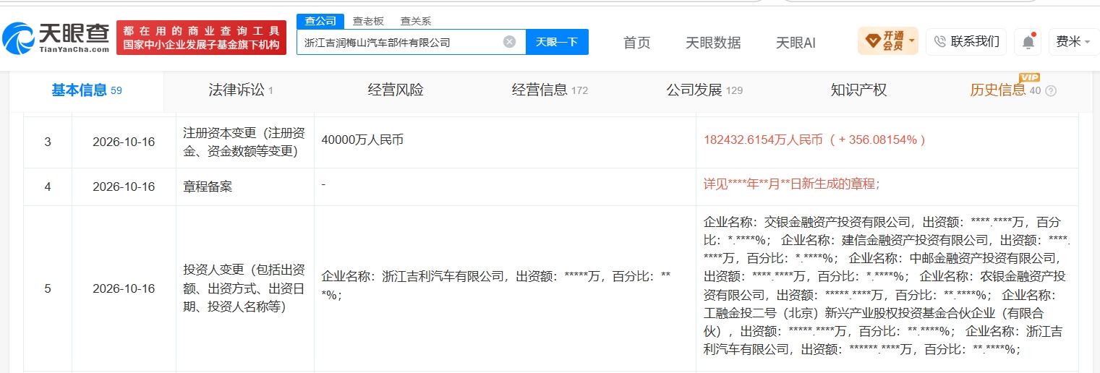1100x373 pixels.
Task: Open the 费米 user account dropdown
Action: (x=1073, y=41)
